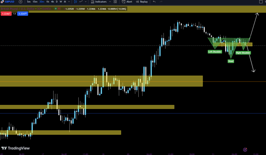Click the redo arrow icon
266x155 pixels.
(x=161, y=2)
